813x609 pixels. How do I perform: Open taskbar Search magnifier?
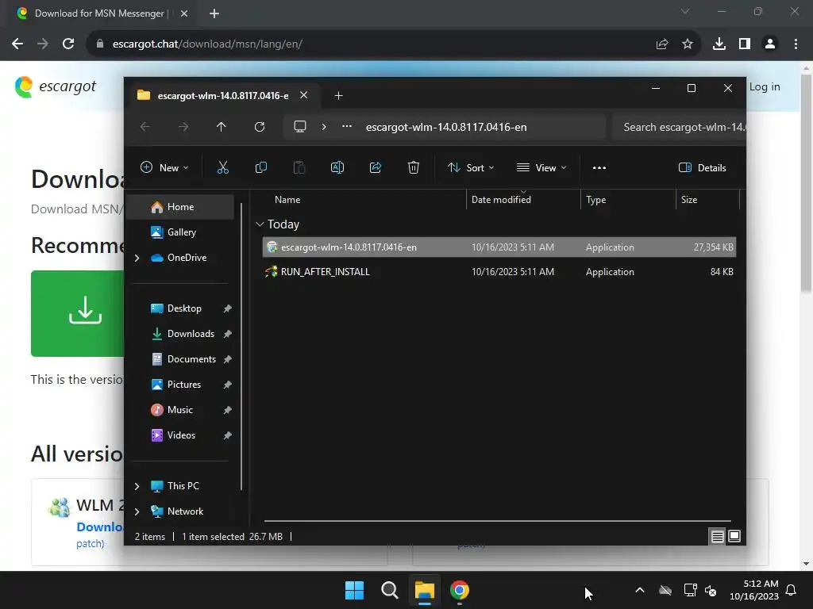coord(389,590)
